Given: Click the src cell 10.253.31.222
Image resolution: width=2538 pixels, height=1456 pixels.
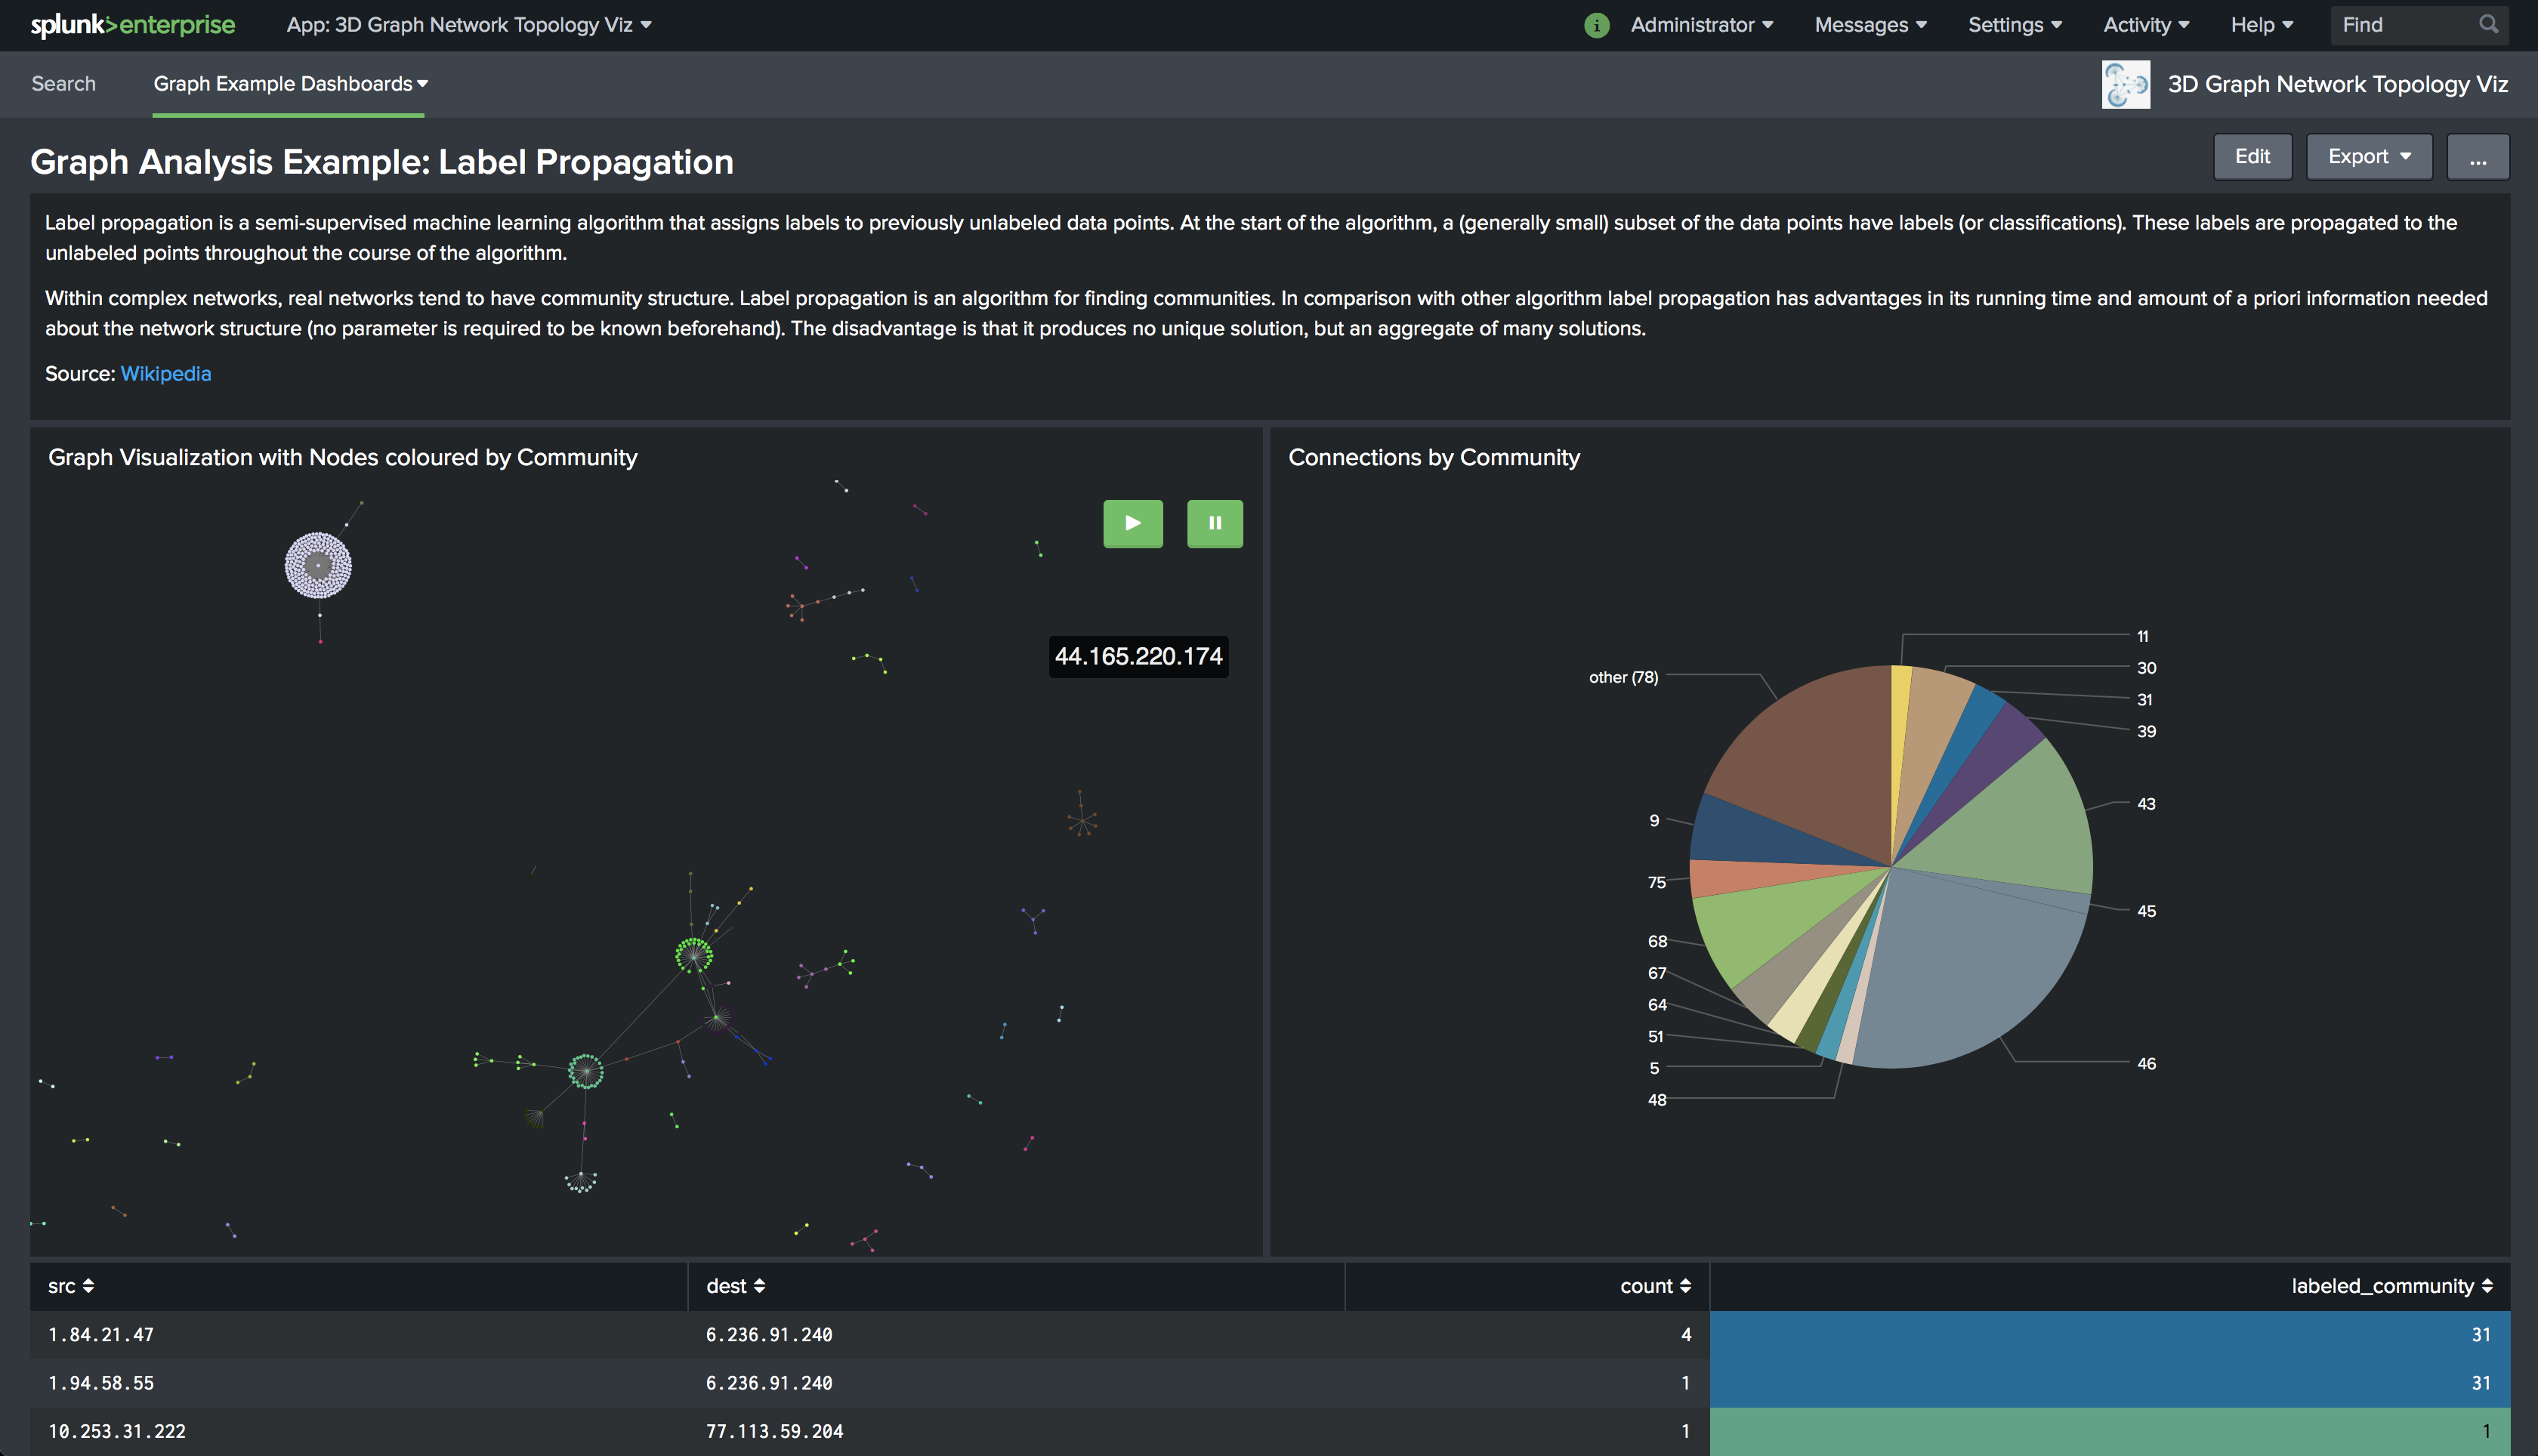Looking at the screenshot, I should pyautogui.click(x=117, y=1431).
